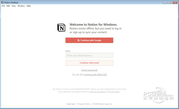Click Continue with Google button

pyautogui.click(x=89, y=40)
